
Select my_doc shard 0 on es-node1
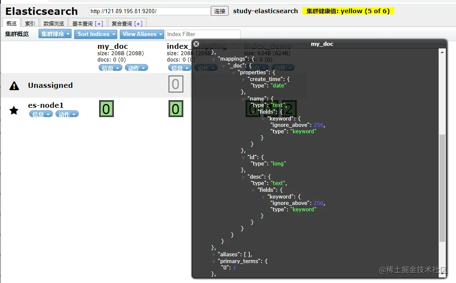tap(106, 109)
